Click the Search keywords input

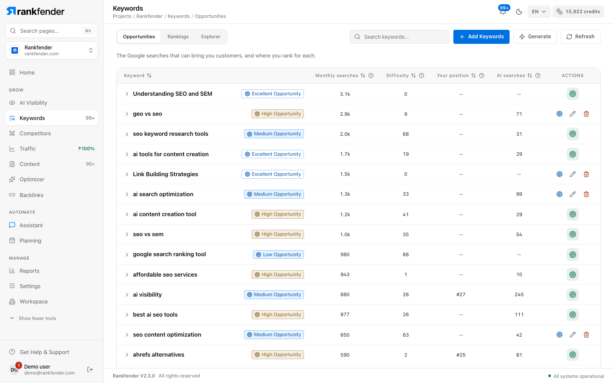point(399,37)
